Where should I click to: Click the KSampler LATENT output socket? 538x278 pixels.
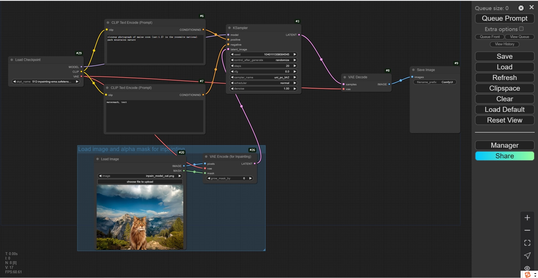[x=299, y=35]
